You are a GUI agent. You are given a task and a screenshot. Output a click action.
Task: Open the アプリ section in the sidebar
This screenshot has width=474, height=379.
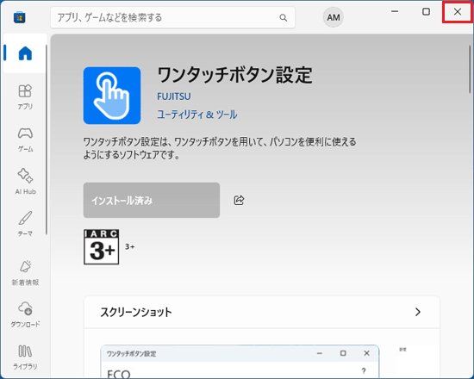25,96
